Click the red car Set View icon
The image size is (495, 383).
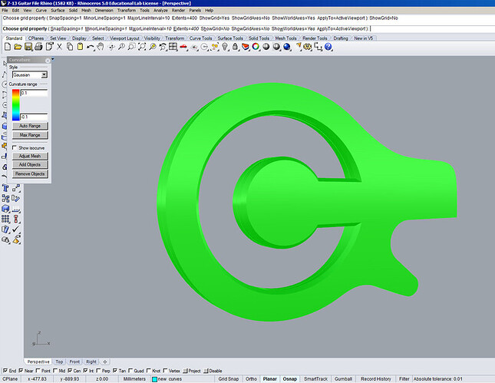(183, 47)
